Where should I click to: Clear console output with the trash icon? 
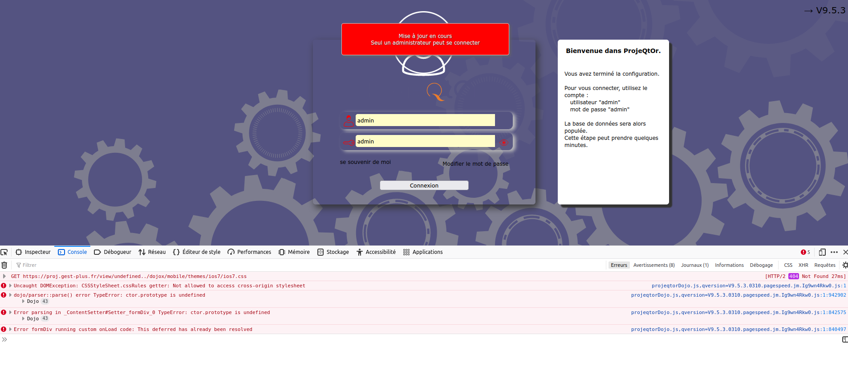point(4,265)
